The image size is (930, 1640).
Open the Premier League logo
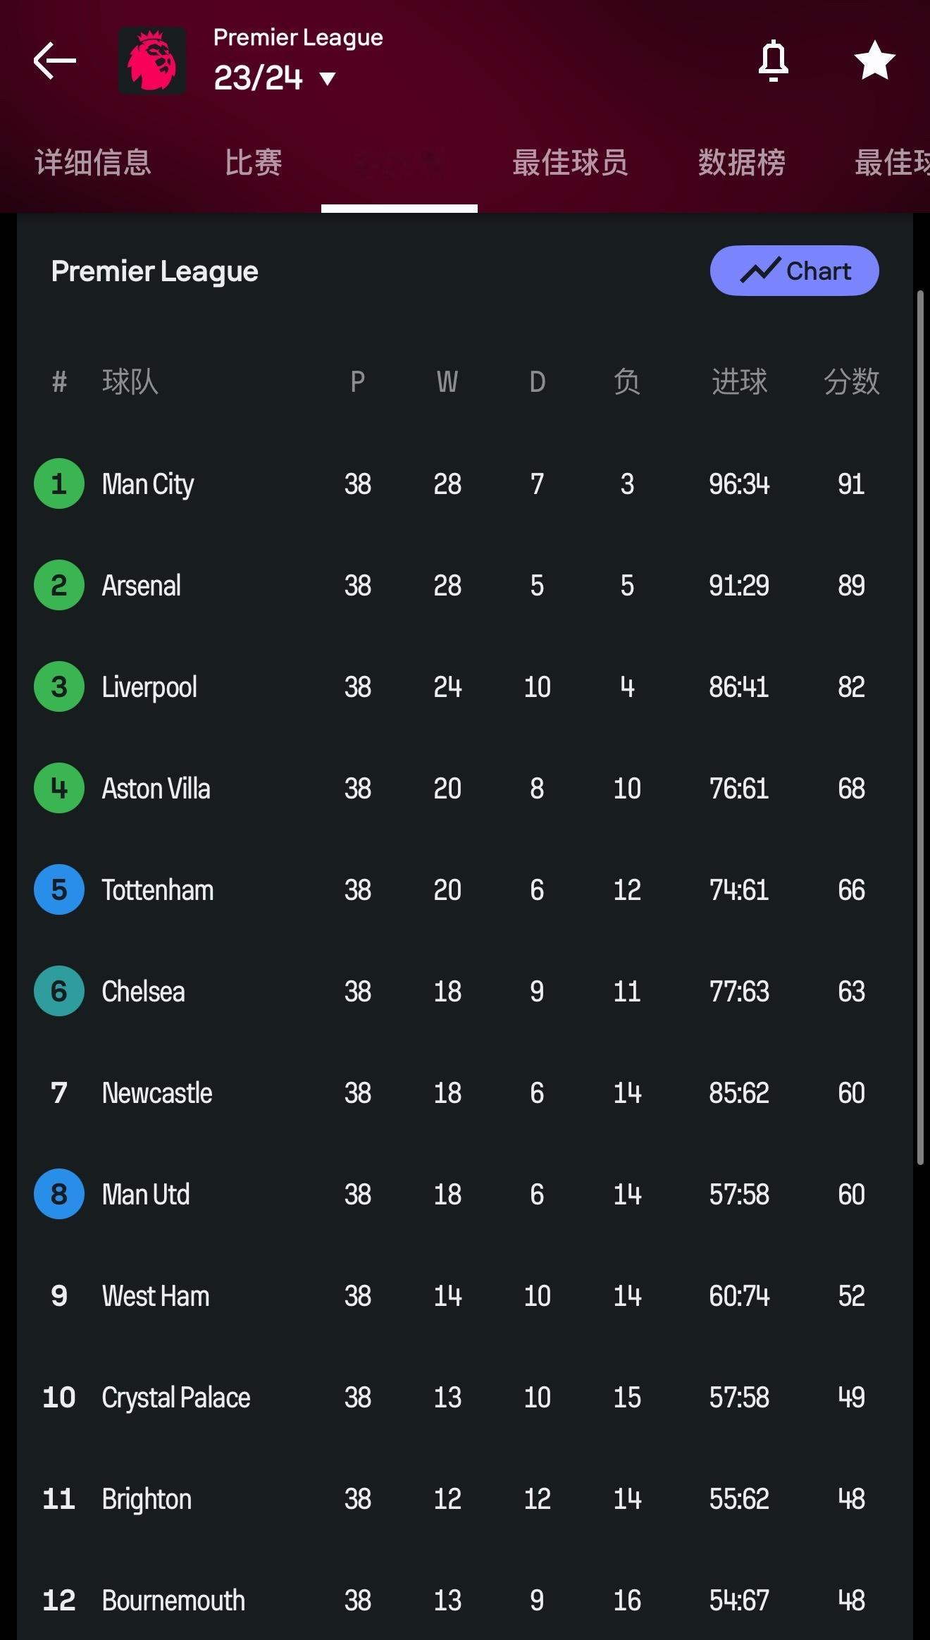152,61
